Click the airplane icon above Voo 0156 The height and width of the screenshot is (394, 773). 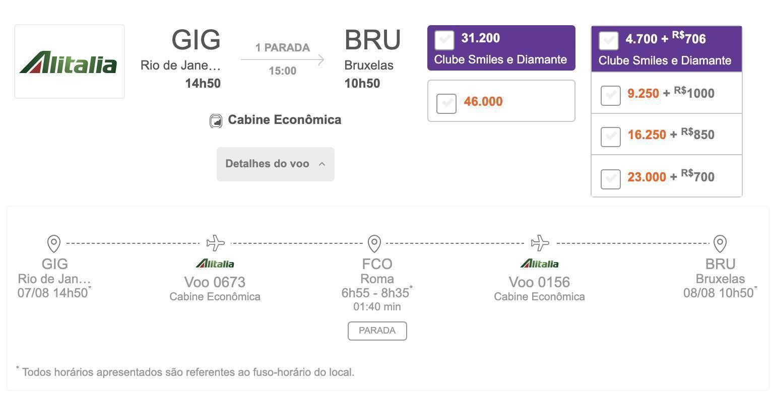[x=540, y=243]
